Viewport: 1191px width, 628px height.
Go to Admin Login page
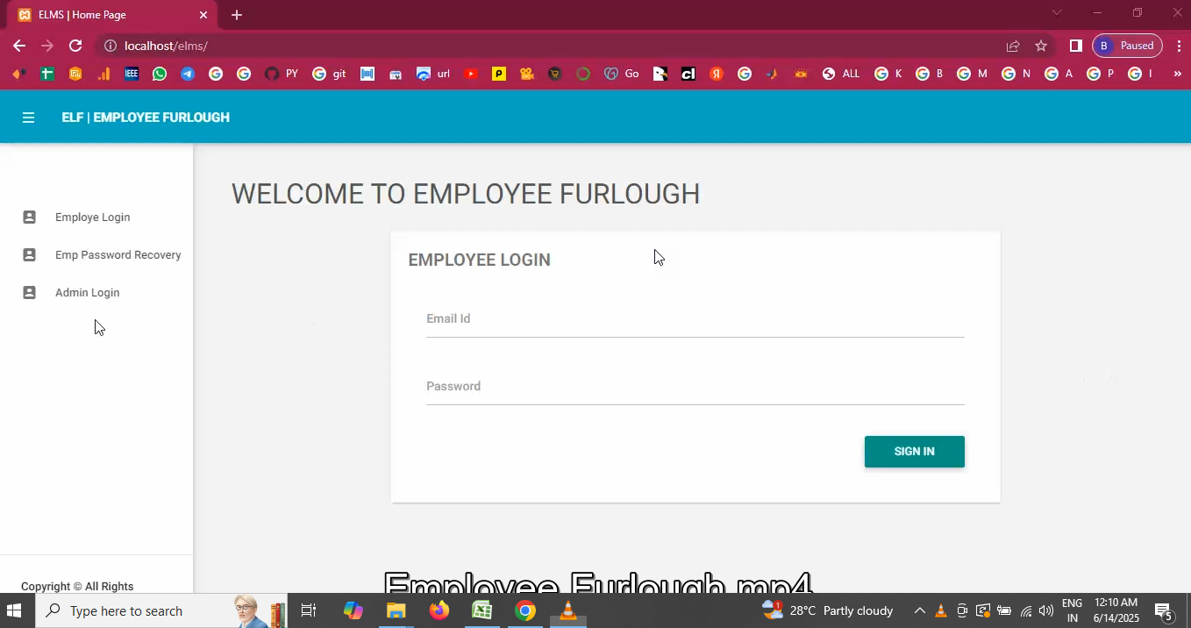pos(87,293)
